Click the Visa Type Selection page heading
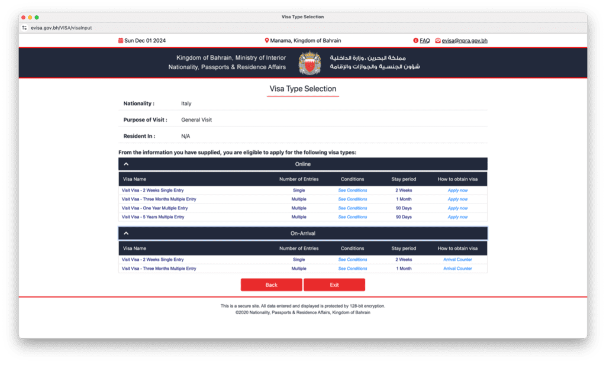The height and width of the screenshot is (365, 606). [x=302, y=89]
